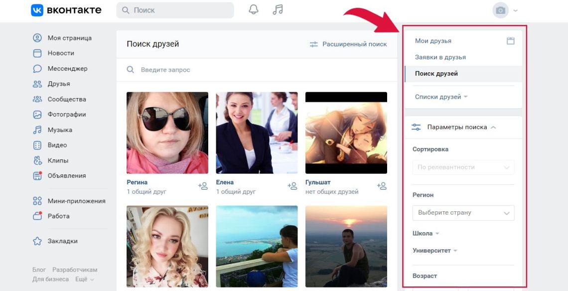This screenshot has height=291, width=568.
Task: Click add friend icon next to Елена
Action: click(x=292, y=186)
